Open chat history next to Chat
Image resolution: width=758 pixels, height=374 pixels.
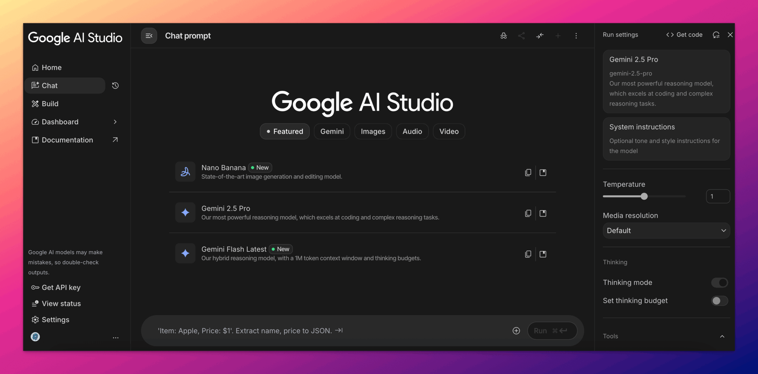click(x=115, y=86)
